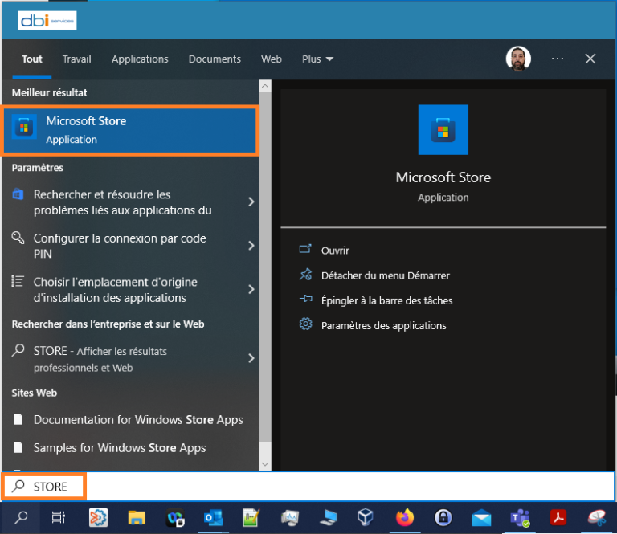This screenshot has width=617, height=534.
Task: Click the user profile avatar
Action: tap(518, 59)
